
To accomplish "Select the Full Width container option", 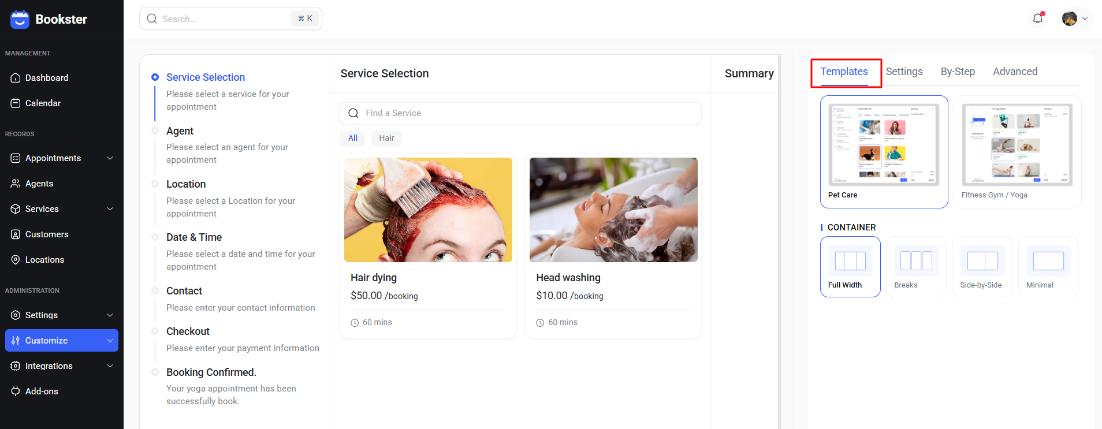I will [x=850, y=267].
